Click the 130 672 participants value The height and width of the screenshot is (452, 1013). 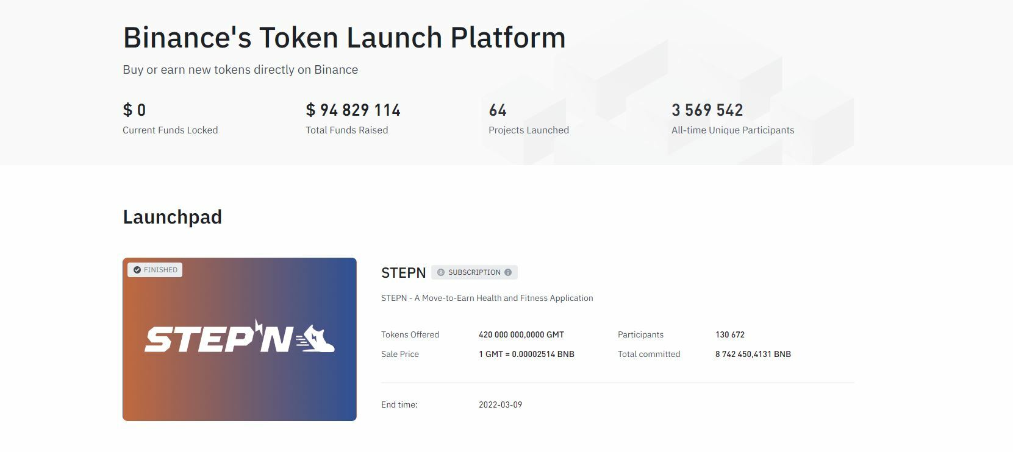(x=730, y=334)
